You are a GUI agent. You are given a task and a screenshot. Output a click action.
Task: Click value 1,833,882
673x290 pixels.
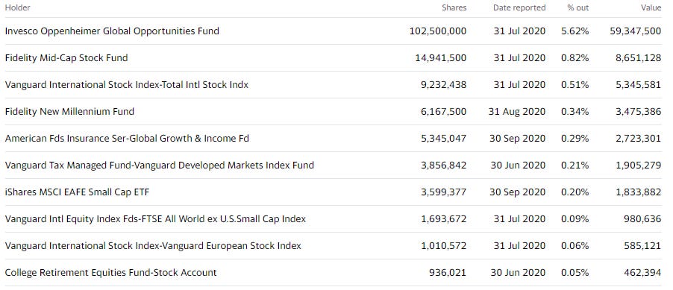click(638, 192)
